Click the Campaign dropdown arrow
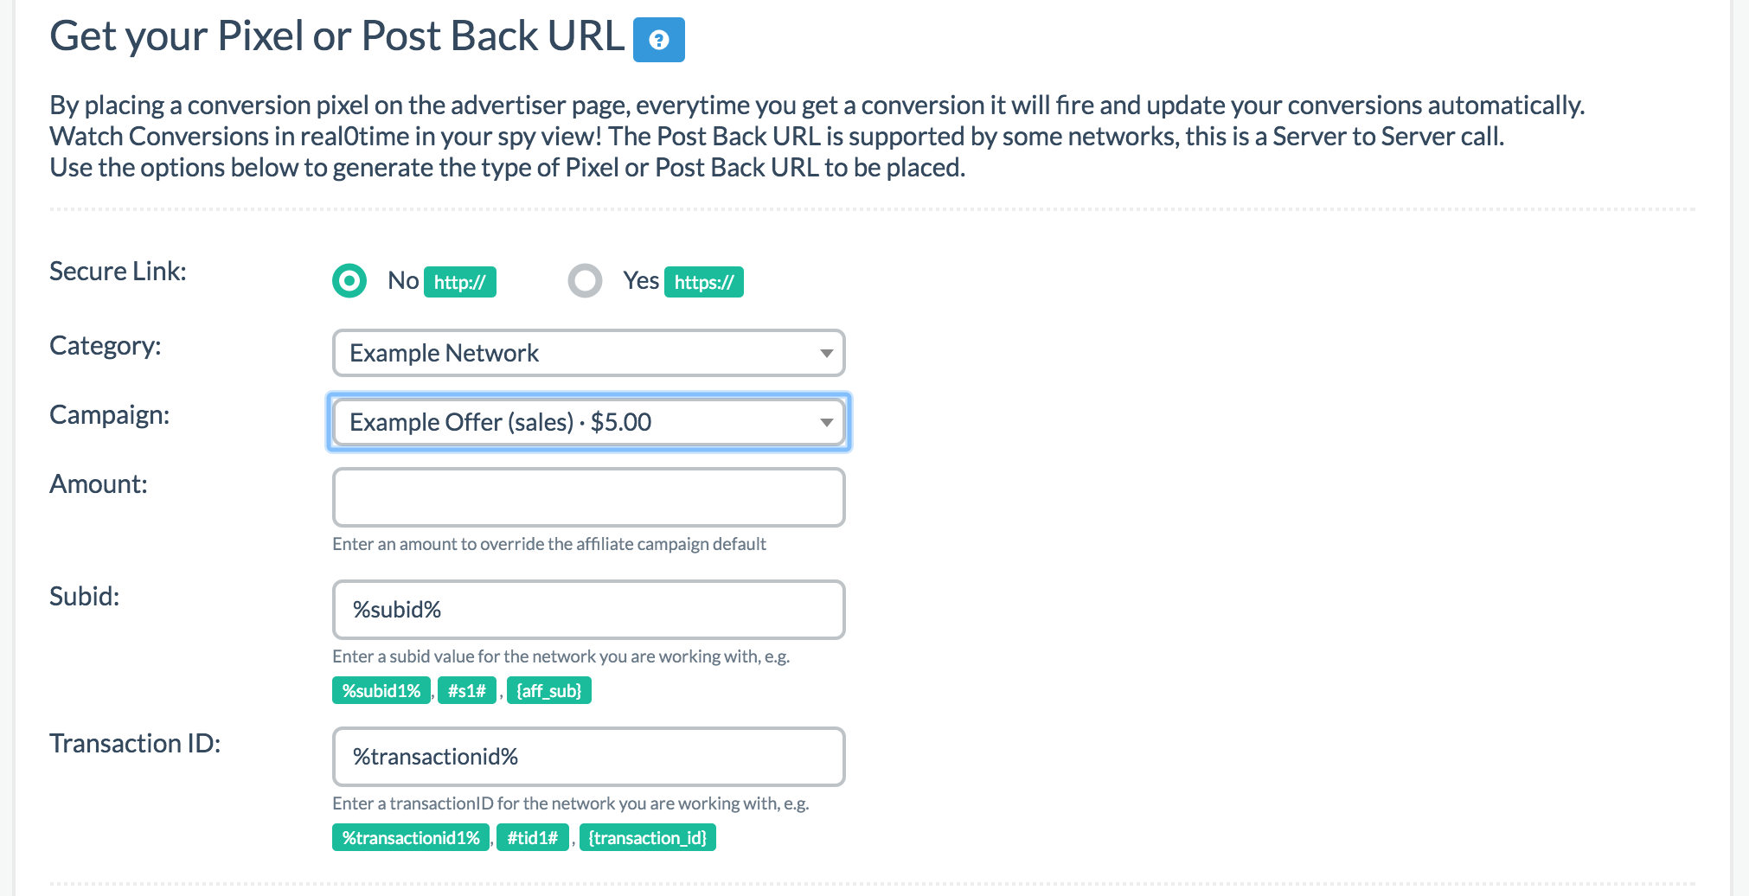Image resolution: width=1749 pixels, height=896 pixels. click(826, 422)
